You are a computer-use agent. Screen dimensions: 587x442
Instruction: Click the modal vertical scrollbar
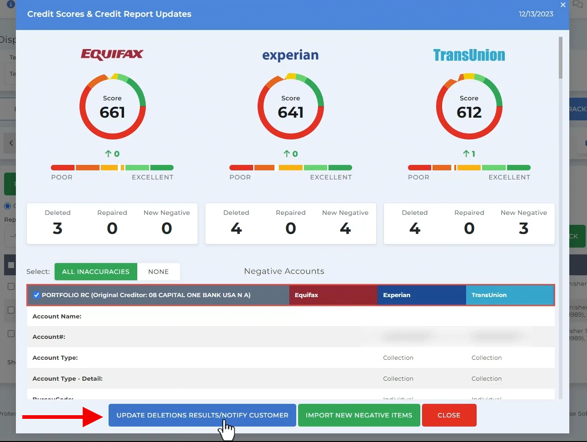[x=561, y=58]
